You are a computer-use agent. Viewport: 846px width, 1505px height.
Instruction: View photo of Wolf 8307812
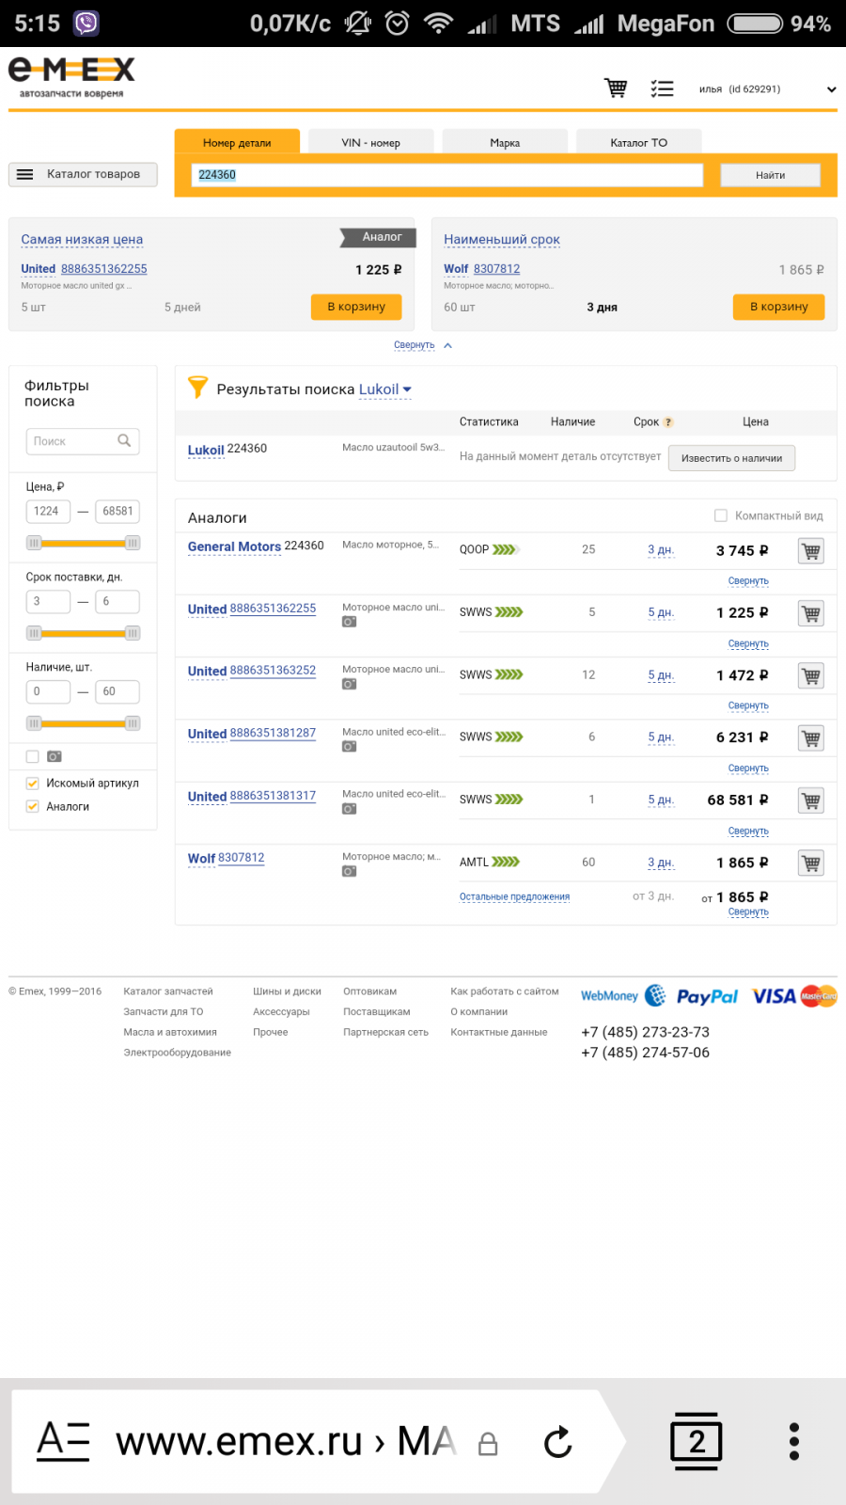coord(350,871)
